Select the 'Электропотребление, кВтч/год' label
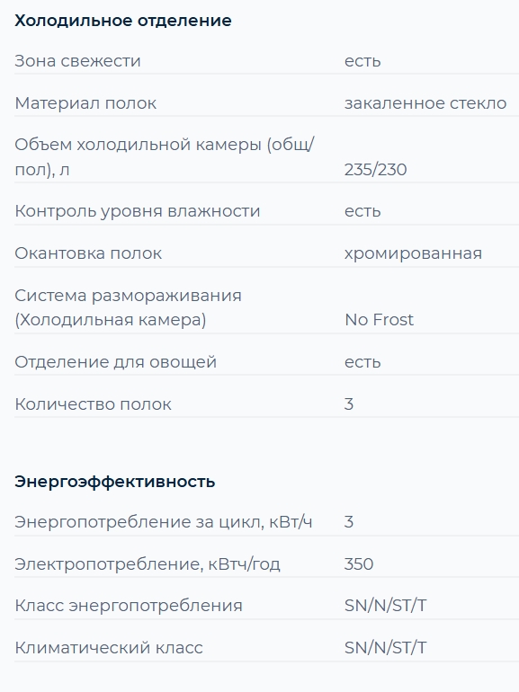 pos(148,564)
